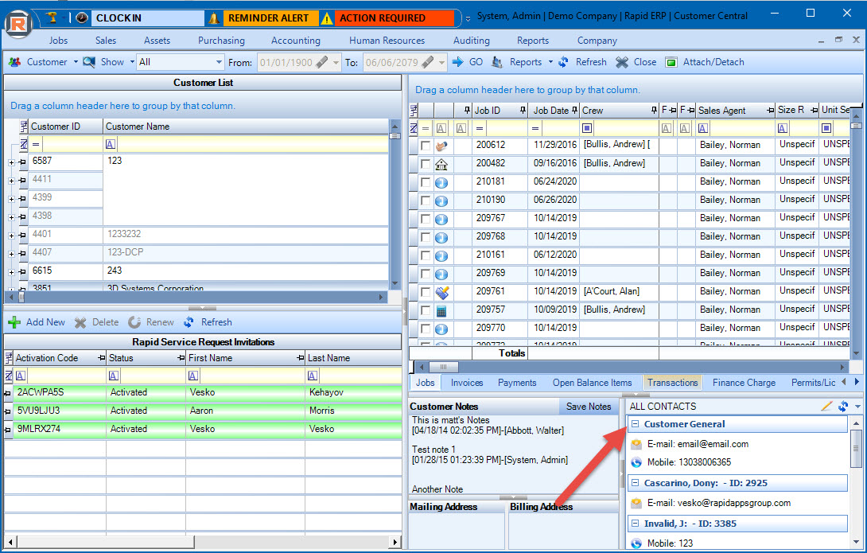
Task: Click the info icon in job 210181 row
Action: point(441,182)
